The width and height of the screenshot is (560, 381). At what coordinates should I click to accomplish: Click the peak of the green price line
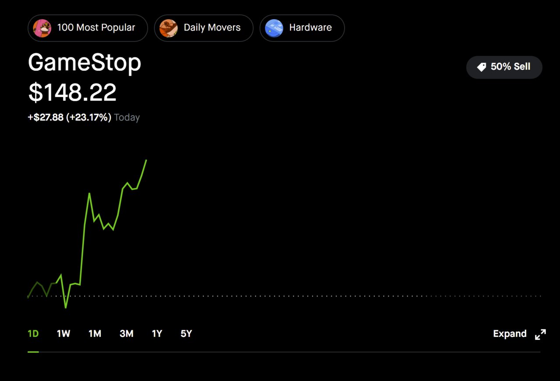point(146,161)
